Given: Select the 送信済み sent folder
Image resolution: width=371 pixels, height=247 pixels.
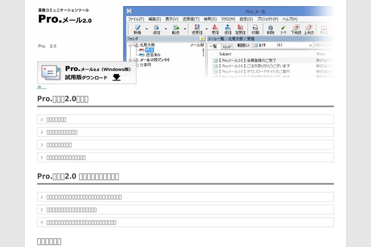Looking at the screenshot, I should click(153, 55).
